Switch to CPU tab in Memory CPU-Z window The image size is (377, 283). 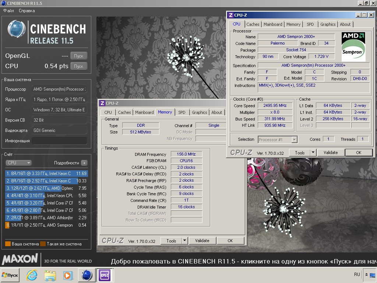coord(108,112)
